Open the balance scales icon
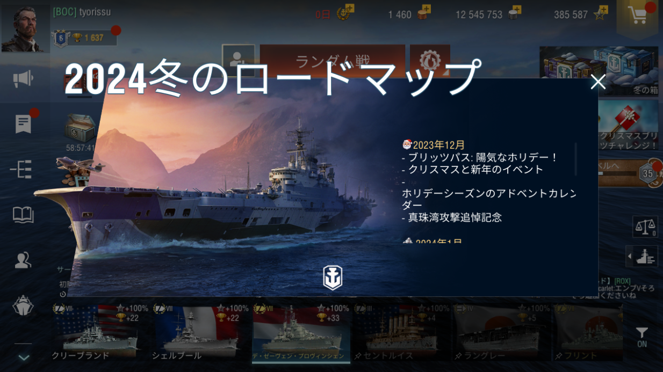 pos(645,227)
